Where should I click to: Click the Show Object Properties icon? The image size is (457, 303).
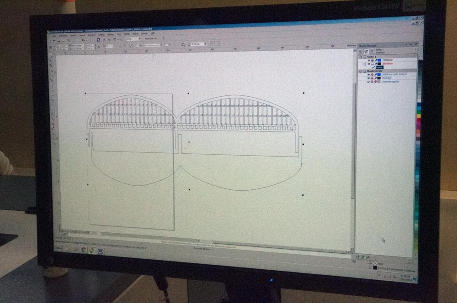tap(361, 52)
